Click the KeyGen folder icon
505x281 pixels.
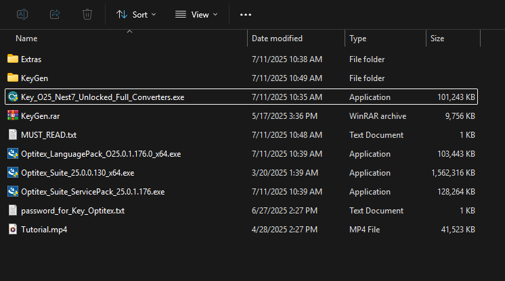click(x=13, y=78)
